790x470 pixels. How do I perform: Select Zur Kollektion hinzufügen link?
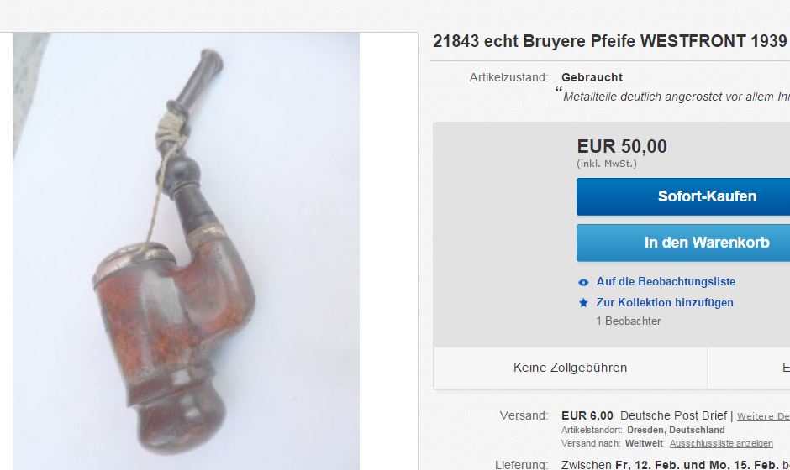pyautogui.click(x=665, y=302)
